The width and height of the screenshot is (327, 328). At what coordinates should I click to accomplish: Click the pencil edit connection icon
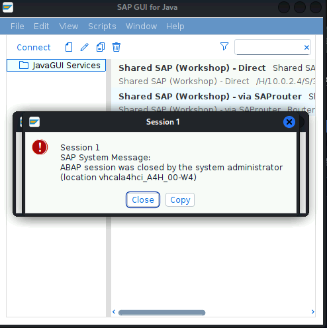click(84, 47)
